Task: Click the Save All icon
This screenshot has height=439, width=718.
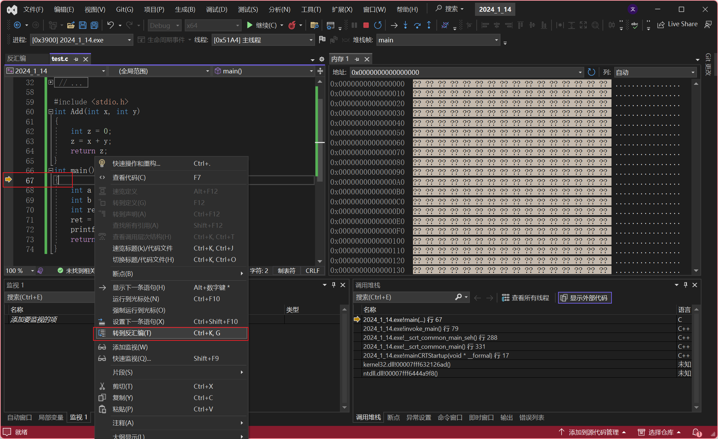Action: point(94,25)
